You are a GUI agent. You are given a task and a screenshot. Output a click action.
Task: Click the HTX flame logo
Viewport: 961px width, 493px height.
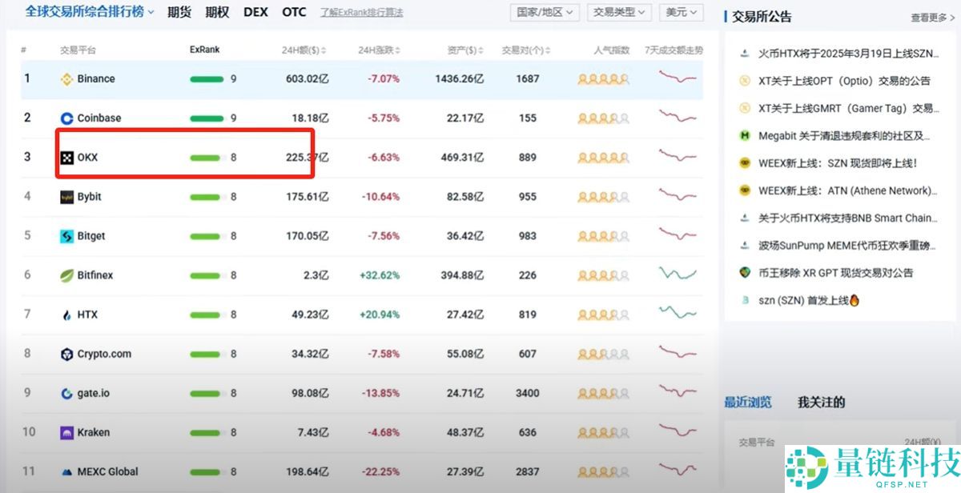[x=68, y=314]
